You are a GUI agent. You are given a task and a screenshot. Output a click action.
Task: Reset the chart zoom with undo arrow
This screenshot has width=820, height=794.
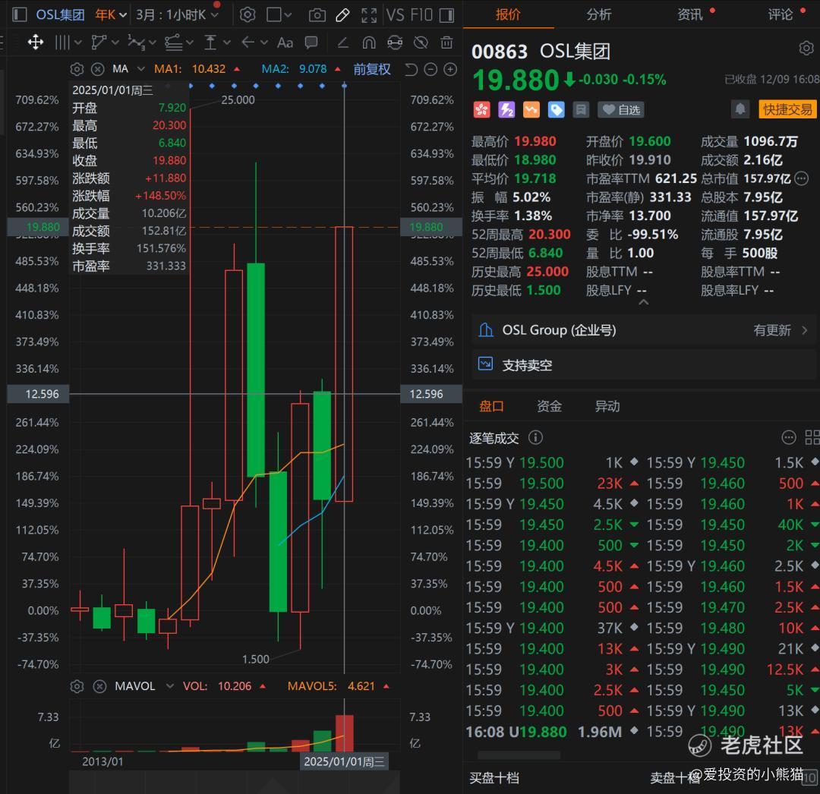click(411, 69)
